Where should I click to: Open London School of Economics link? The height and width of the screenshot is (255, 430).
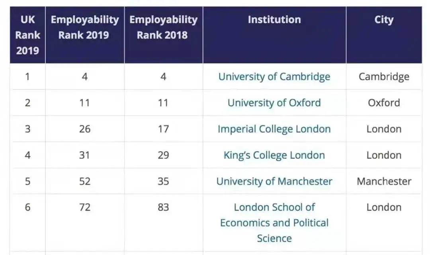[274, 223]
